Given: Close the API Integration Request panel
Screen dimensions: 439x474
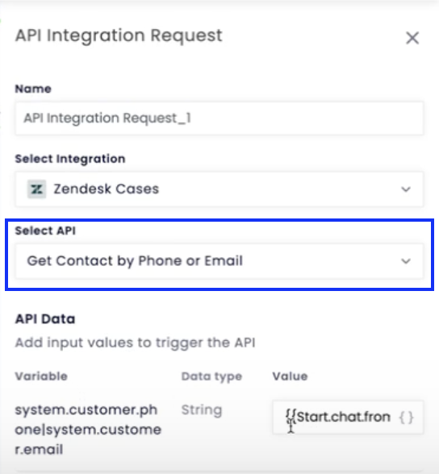Looking at the screenshot, I should (x=412, y=38).
